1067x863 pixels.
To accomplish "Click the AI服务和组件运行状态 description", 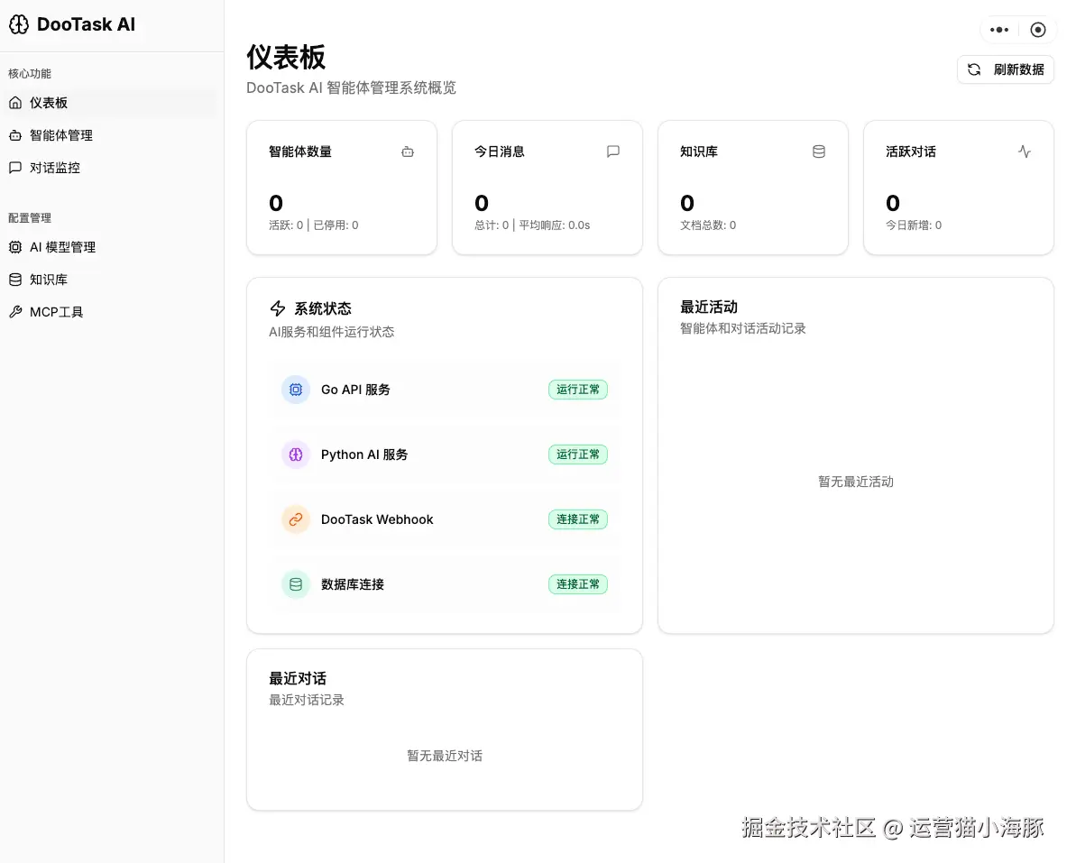I will pyautogui.click(x=331, y=332).
